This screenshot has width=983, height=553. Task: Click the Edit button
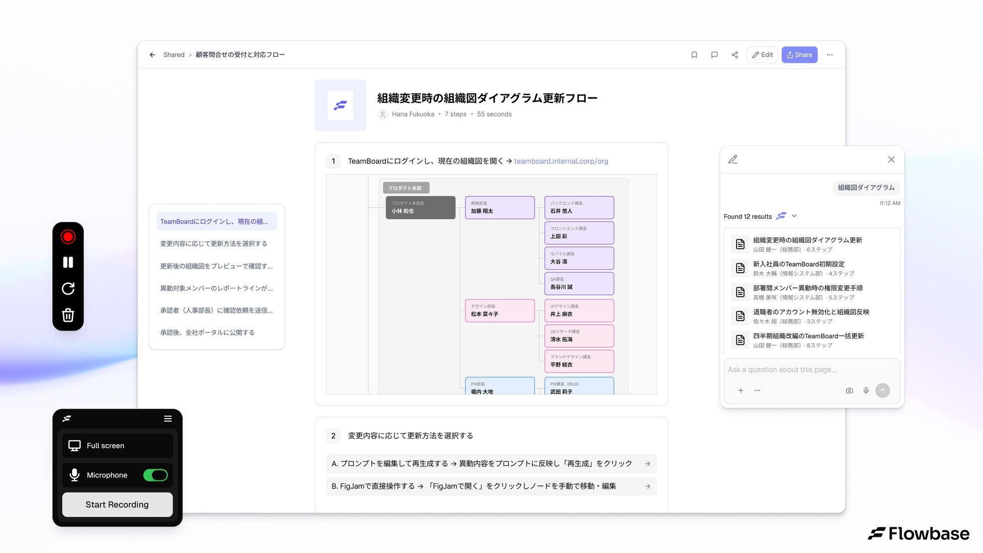[762, 55]
